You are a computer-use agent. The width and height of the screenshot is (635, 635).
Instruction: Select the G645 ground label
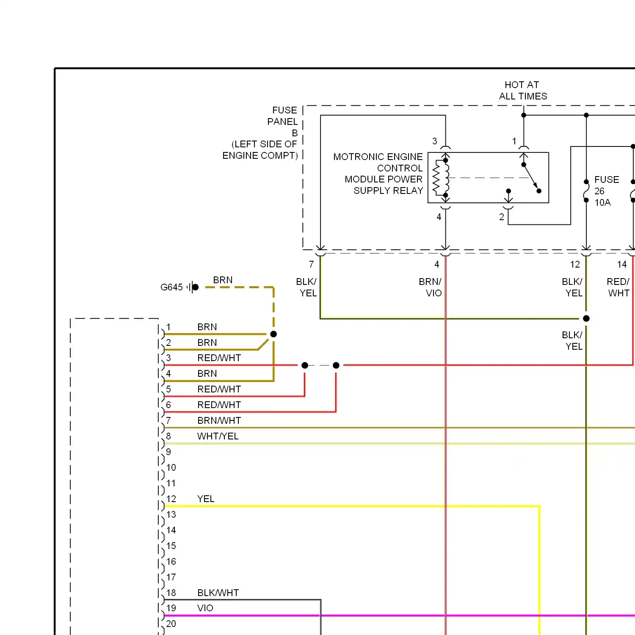point(171,287)
